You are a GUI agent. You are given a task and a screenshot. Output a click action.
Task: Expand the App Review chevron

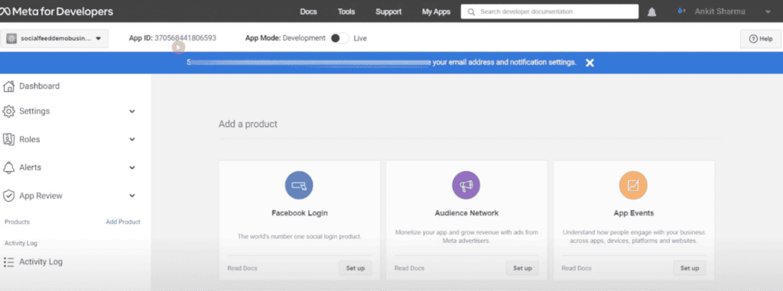coord(132,196)
